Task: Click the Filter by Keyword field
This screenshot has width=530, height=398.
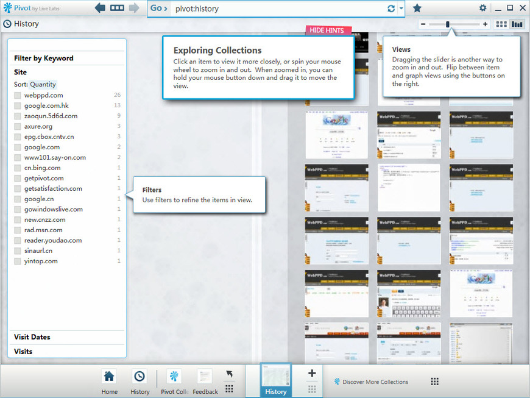Action: [x=67, y=58]
